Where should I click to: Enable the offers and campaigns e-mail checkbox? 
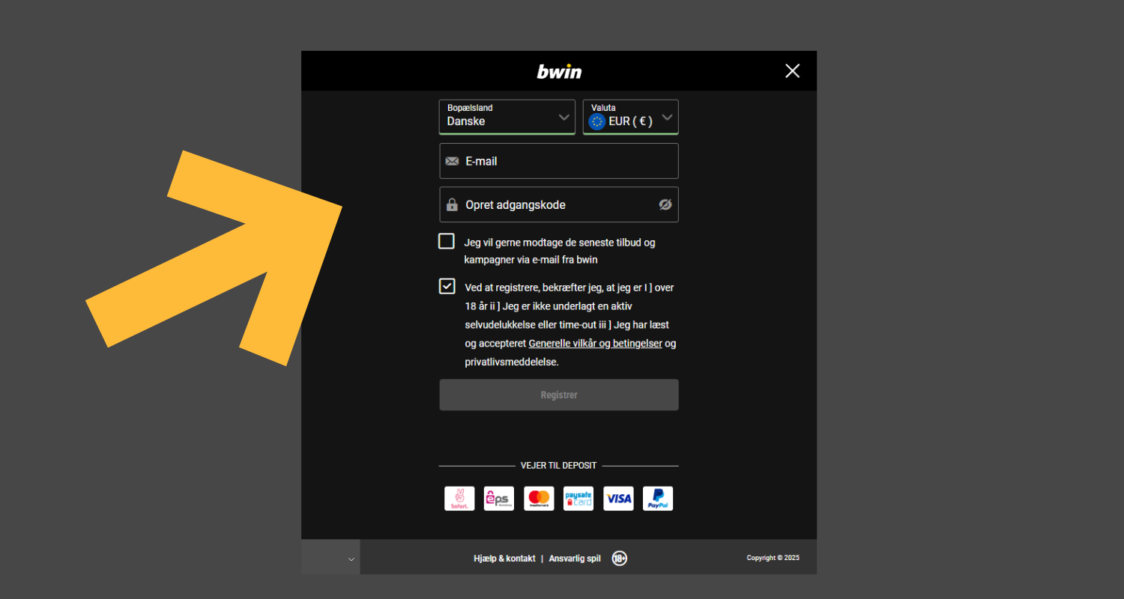[x=447, y=241]
